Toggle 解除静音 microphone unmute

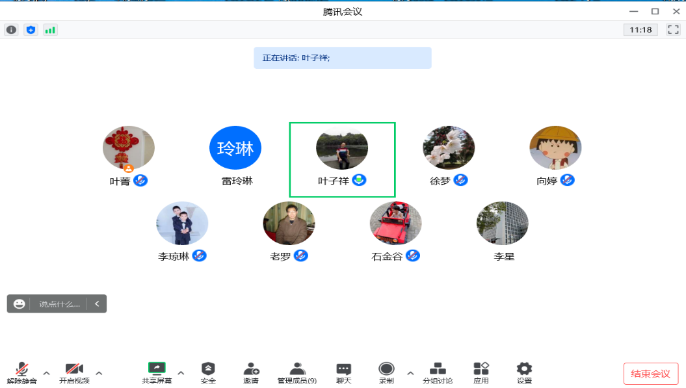pos(22,373)
